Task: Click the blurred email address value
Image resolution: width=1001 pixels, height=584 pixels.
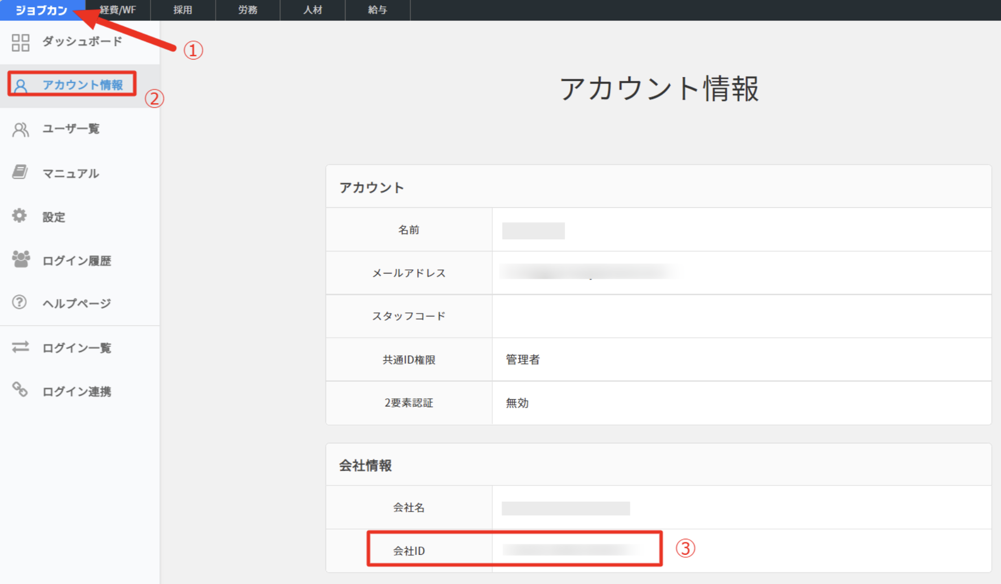Action: point(589,272)
